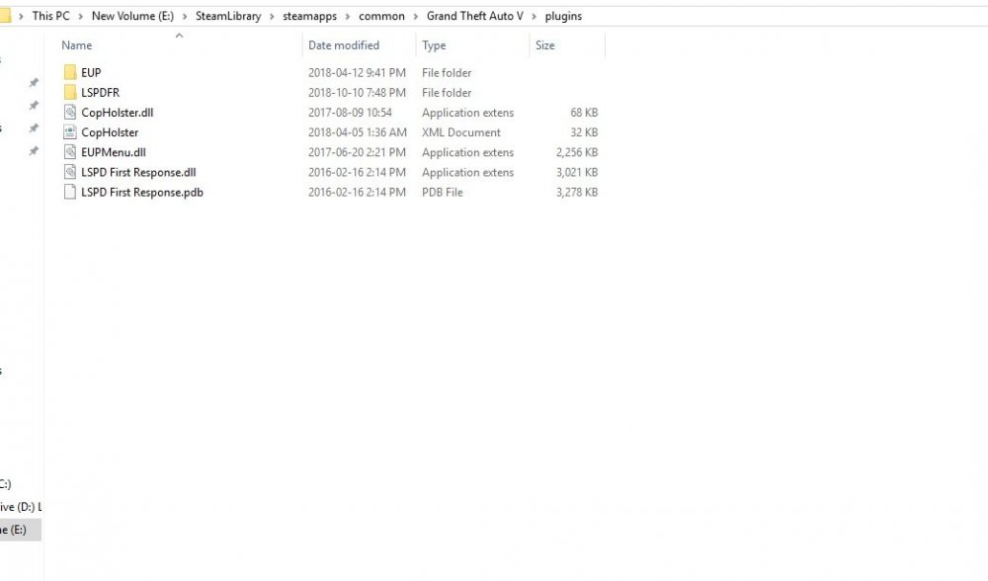
Task: Sort files by Name column header
Action: (x=77, y=45)
